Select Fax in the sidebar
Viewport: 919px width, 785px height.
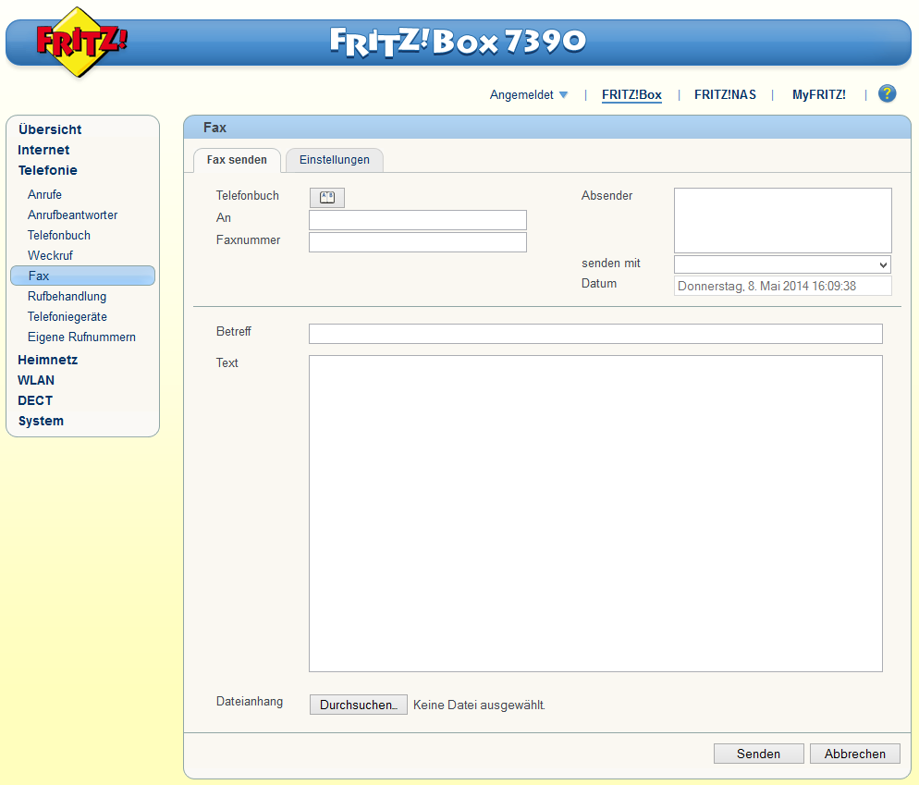point(82,276)
